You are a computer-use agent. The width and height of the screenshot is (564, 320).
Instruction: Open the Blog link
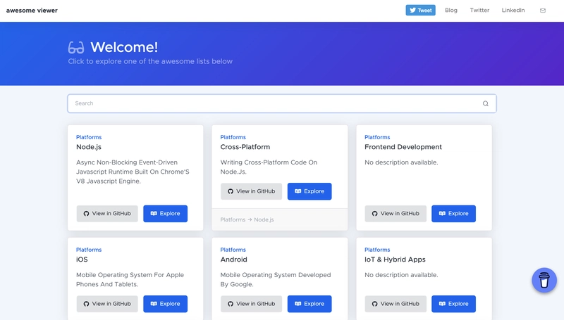(451, 10)
